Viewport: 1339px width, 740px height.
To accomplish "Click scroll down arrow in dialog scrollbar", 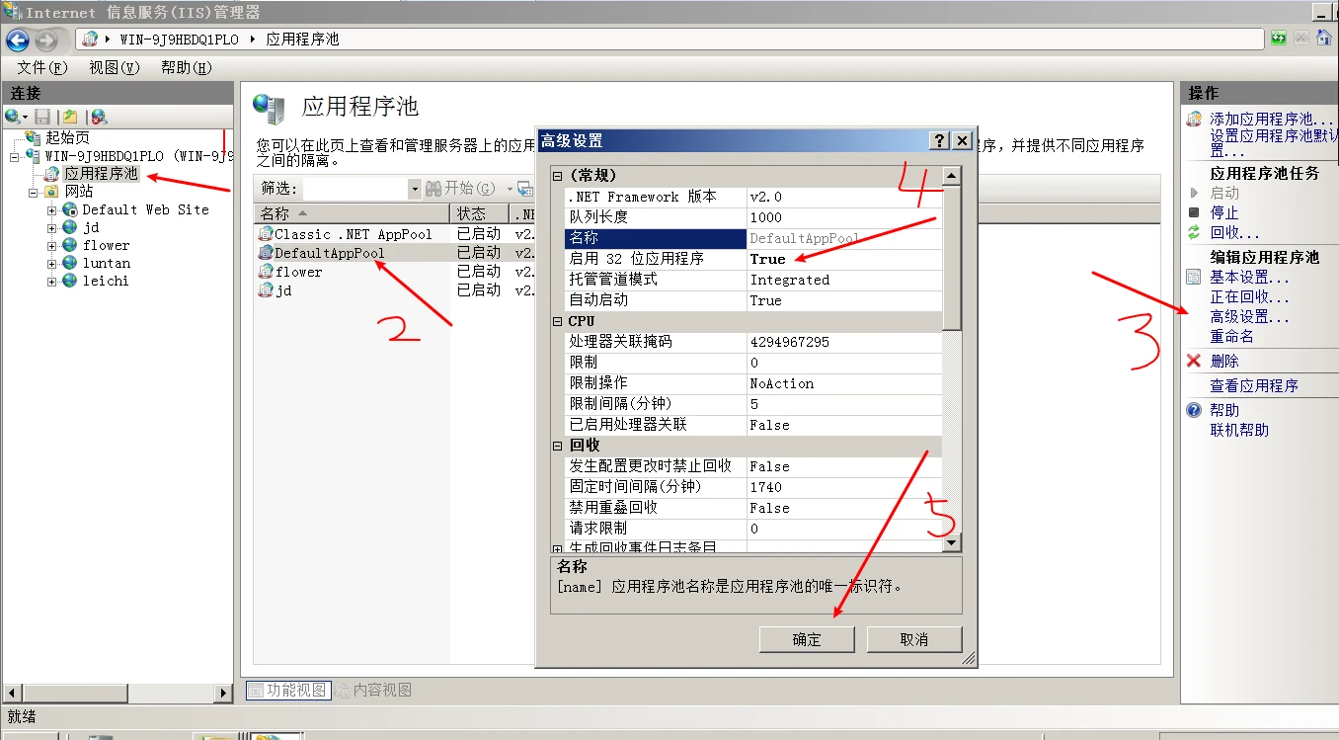I will pyautogui.click(x=952, y=542).
